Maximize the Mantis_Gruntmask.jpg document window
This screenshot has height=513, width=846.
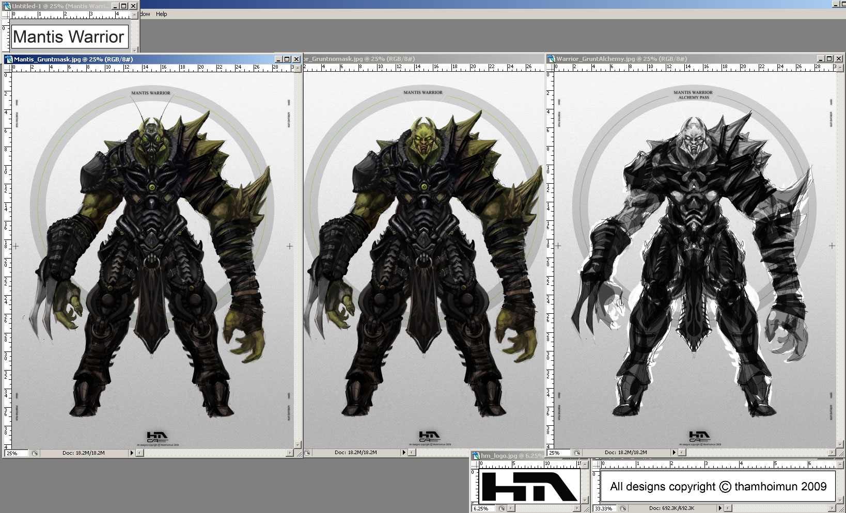pyautogui.click(x=287, y=59)
